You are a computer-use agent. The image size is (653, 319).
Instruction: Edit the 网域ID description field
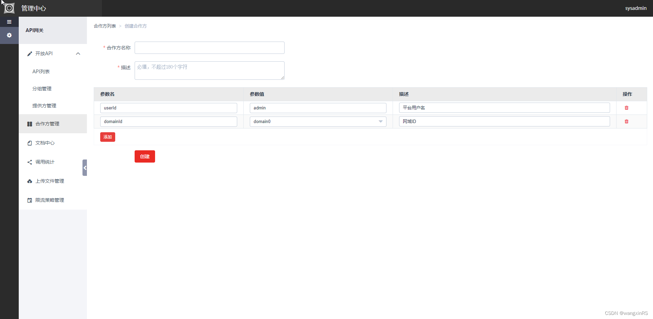[504, 121]
